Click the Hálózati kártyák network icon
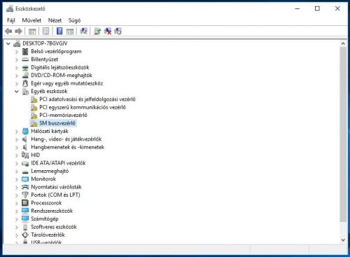 coord(25,131)
